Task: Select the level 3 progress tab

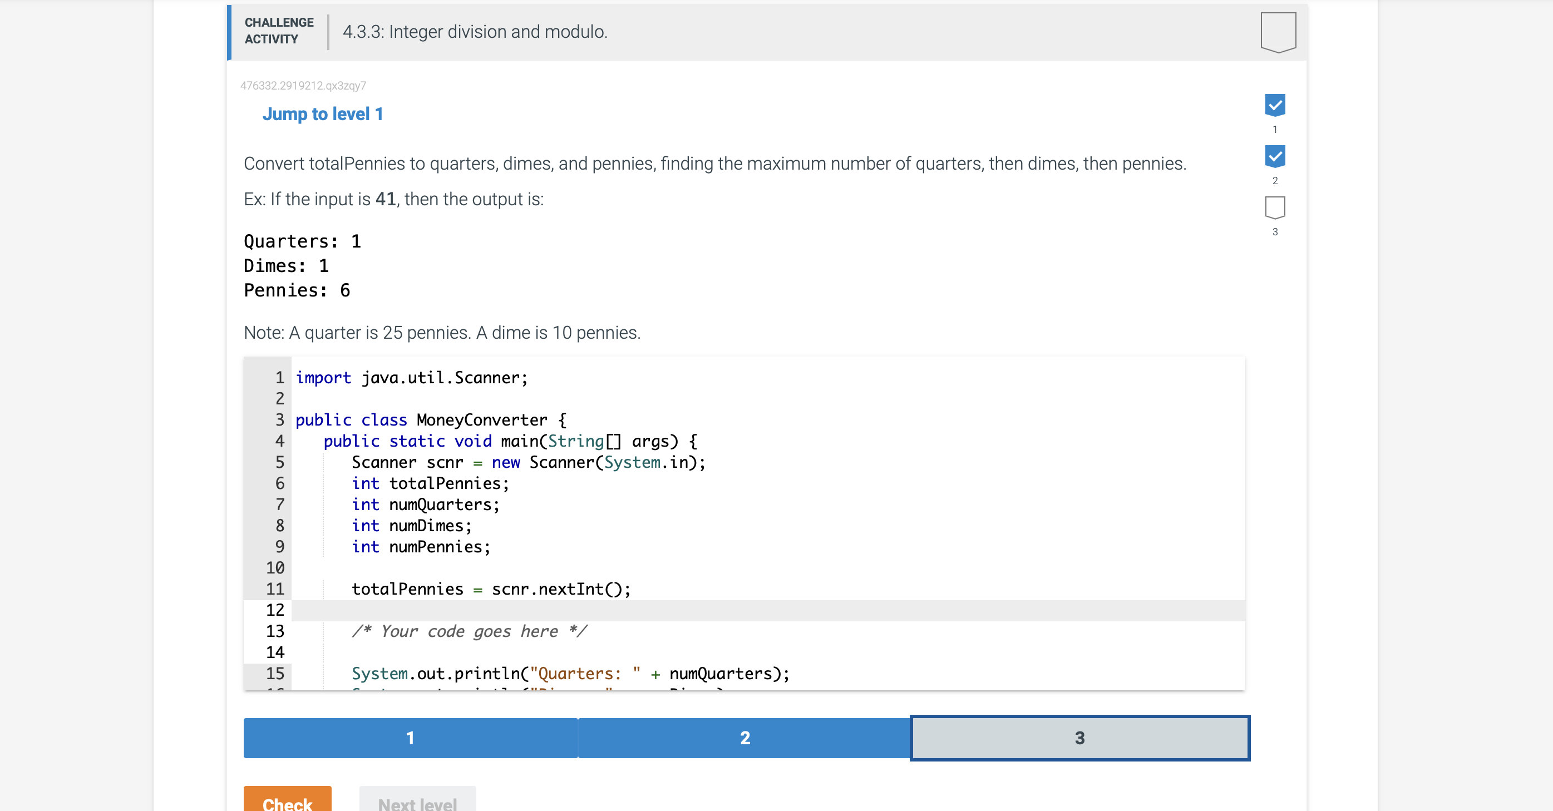Action: click(x=1079, y=738)
